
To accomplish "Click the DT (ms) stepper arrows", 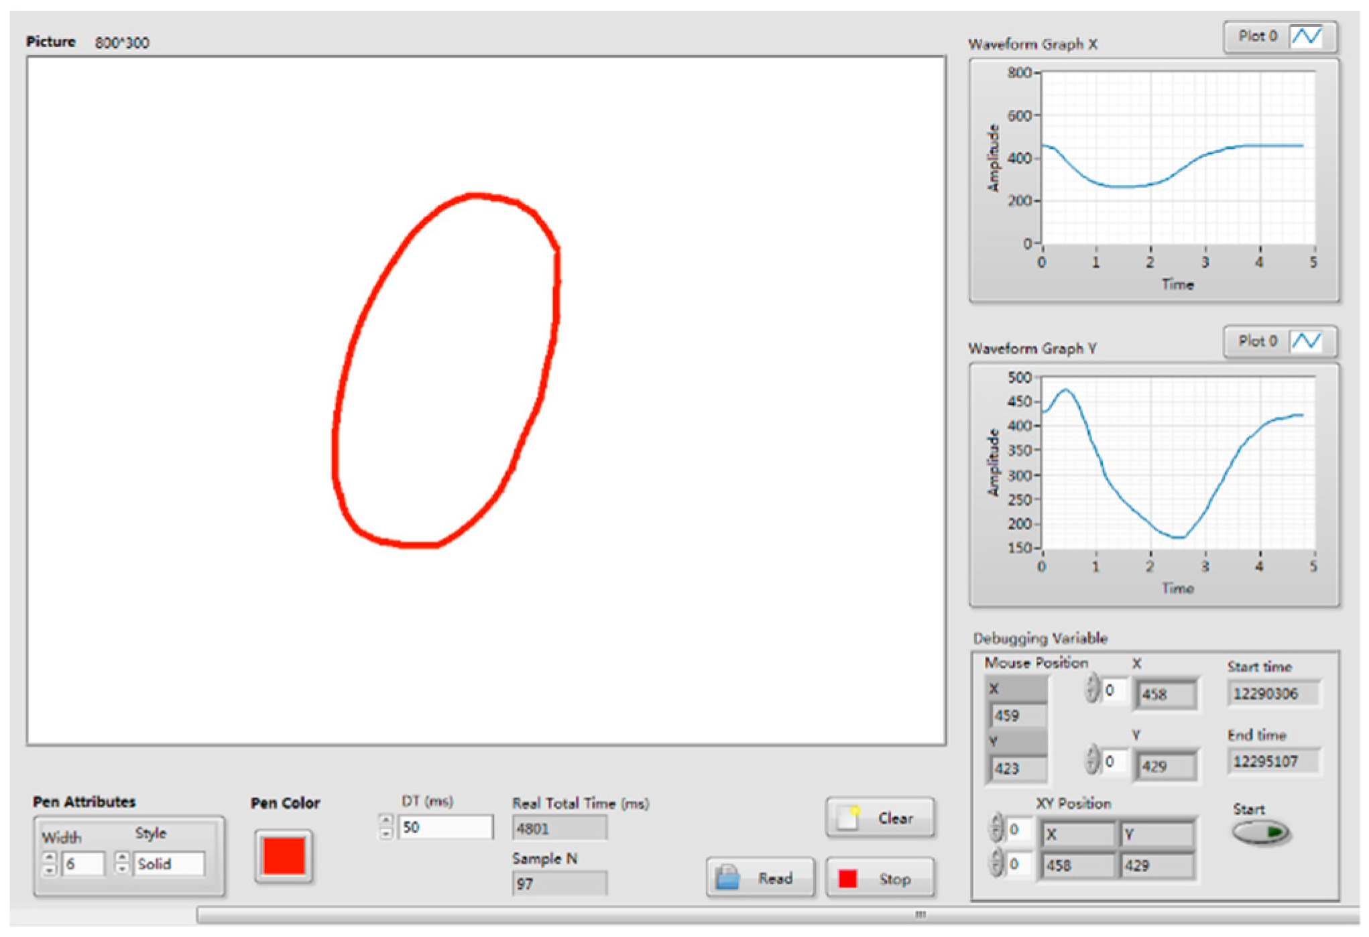I will [x=385, y=826].
